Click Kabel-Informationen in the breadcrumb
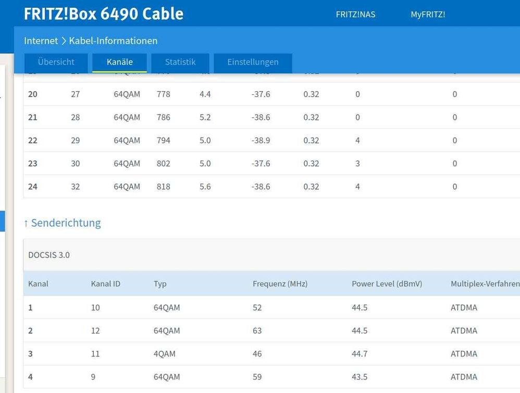Image resolution: width=520 pixels, height=393 pixels. (x=113, y=41)
